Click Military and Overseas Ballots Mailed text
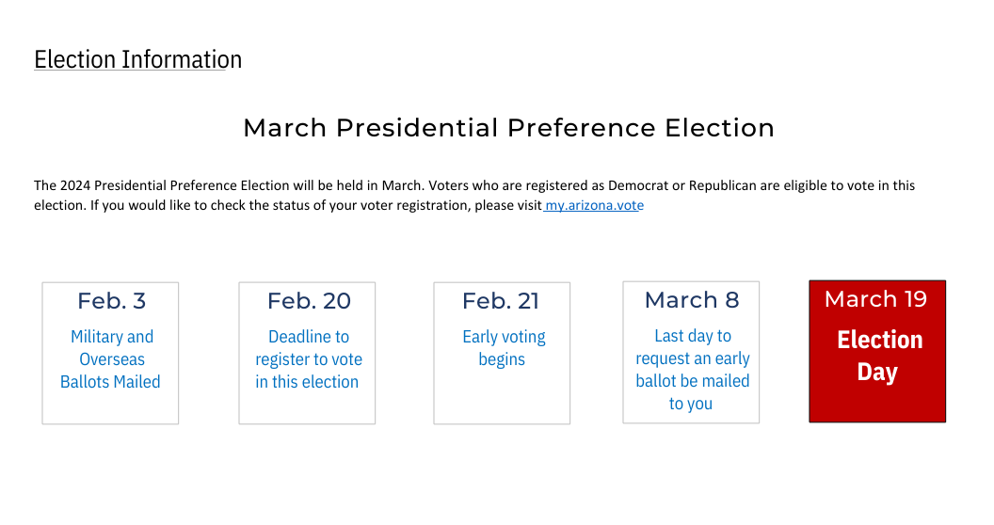Image resolution: width=994 pixels, height=525 pixels. click(x=110, y=359)
